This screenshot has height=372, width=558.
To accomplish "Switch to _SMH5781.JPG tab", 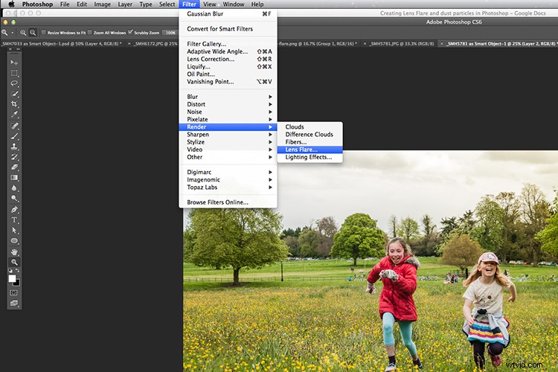I will (402, 44).
